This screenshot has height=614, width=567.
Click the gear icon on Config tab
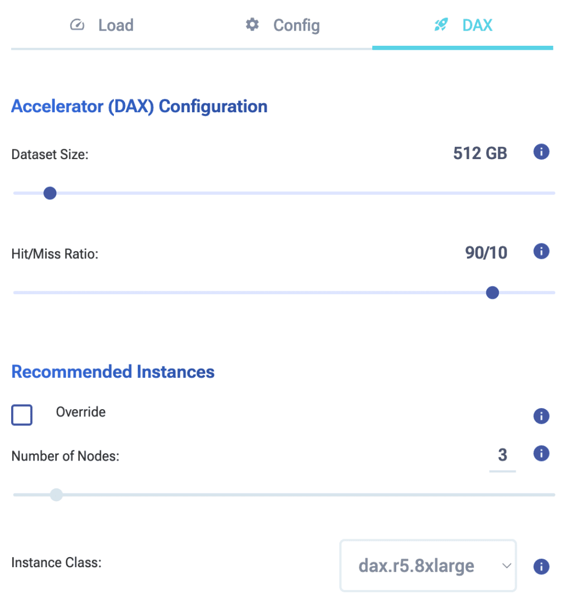[253, 25]
